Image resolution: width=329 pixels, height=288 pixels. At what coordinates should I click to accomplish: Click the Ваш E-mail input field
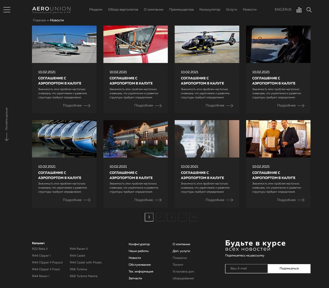coord(246,268)
